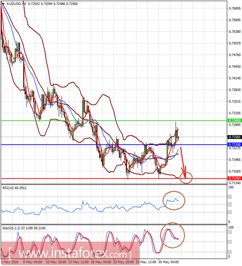The height and width of the screenshot is (266, 242).
Task: Click the last candlestick near 0.72565
Action: coord(179,138)
